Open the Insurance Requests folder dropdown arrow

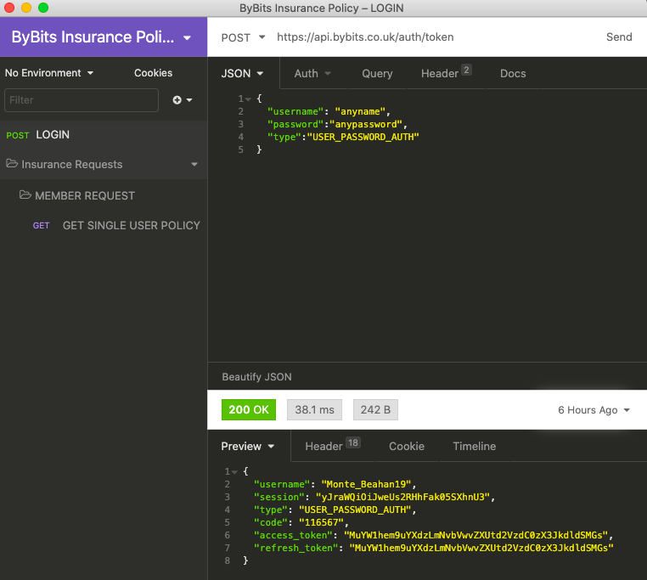pyautogui.click(x=194, y=164)
